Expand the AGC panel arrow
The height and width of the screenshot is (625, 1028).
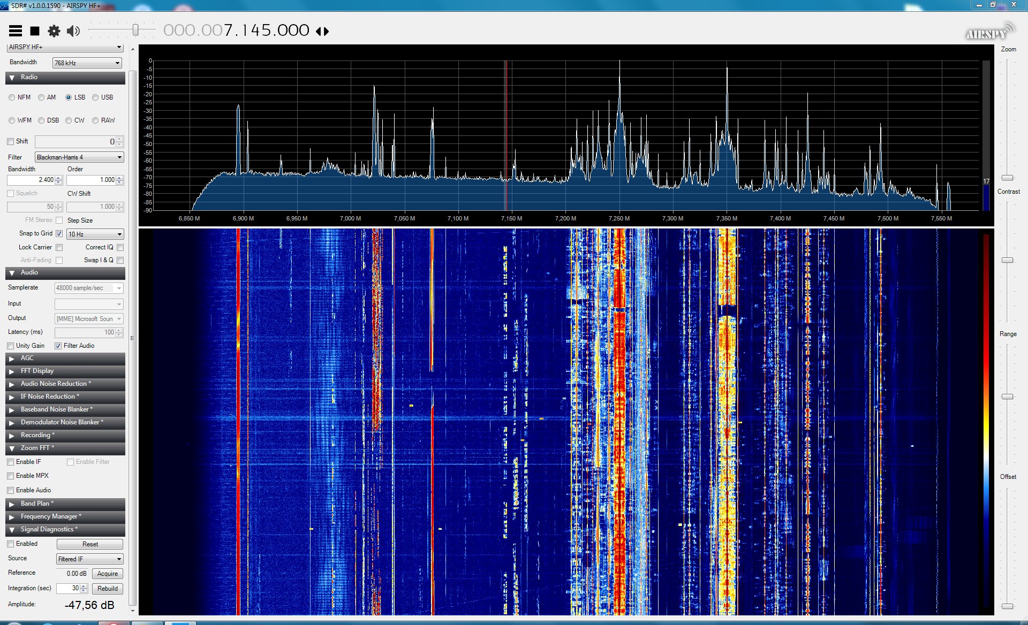(x=12, y=359)
